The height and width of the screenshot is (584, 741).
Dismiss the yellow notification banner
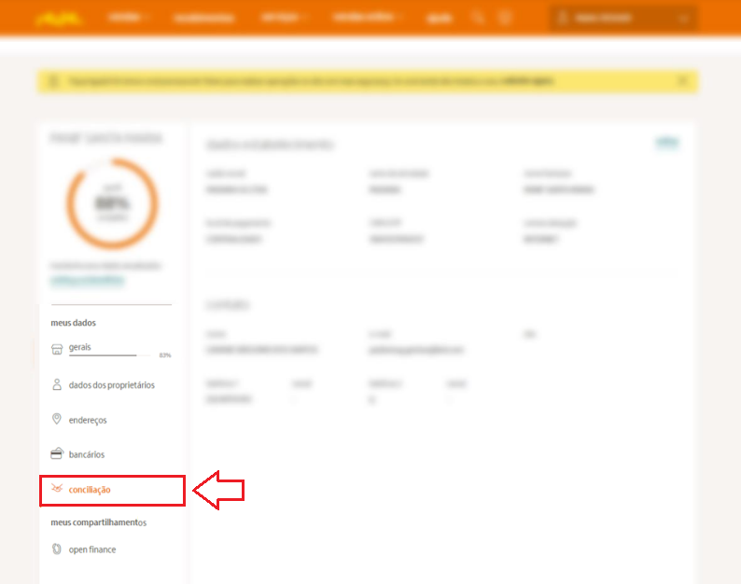[683, 81]
